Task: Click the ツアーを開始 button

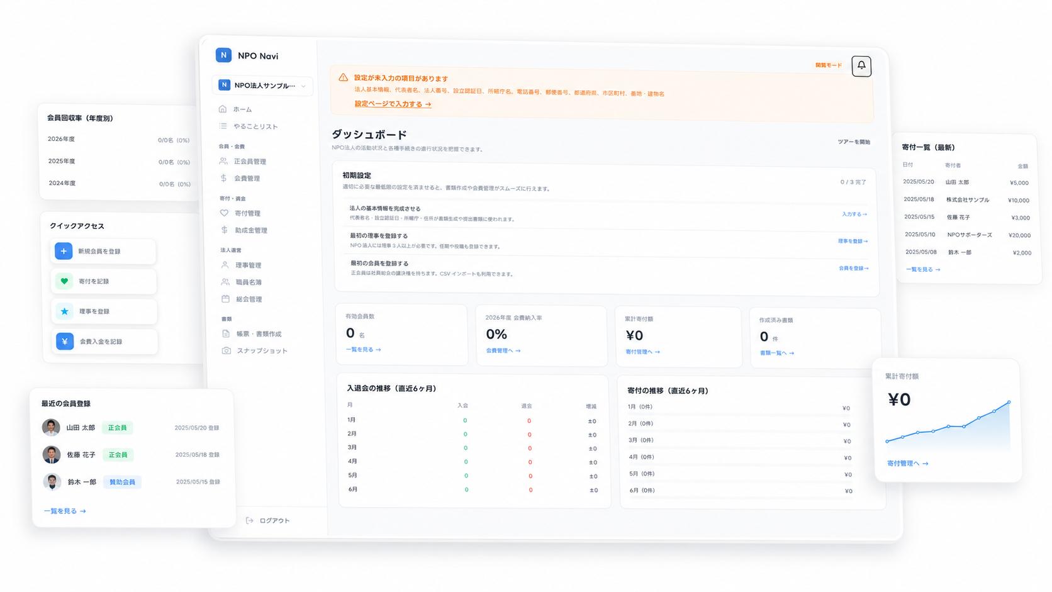Action: click(854, 142)
